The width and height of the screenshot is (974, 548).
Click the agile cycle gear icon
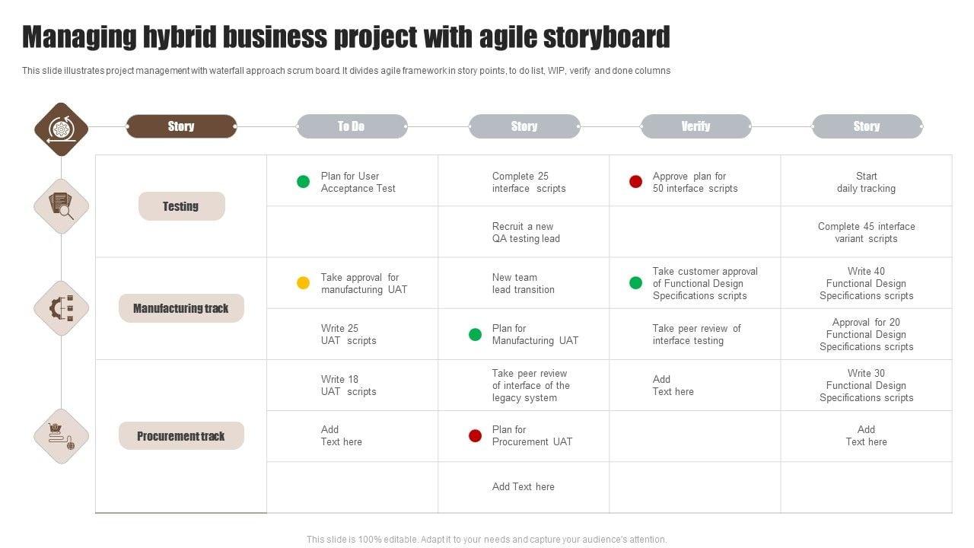[x=61, y=129]
